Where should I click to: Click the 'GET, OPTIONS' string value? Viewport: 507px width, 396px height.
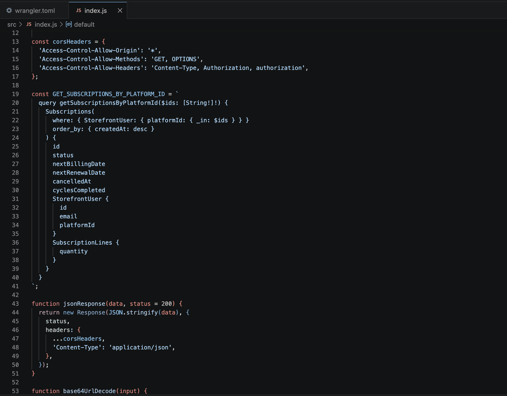tap(175, 59)
